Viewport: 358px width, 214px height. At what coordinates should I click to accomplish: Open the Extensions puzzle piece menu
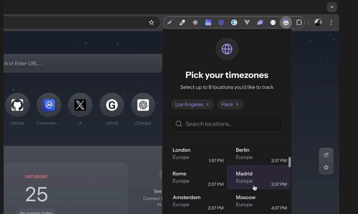tap(299, 22)
